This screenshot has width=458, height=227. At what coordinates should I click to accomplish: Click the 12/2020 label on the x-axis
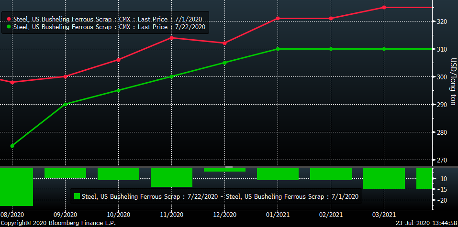pyautogui.click(x=224, y=215)
